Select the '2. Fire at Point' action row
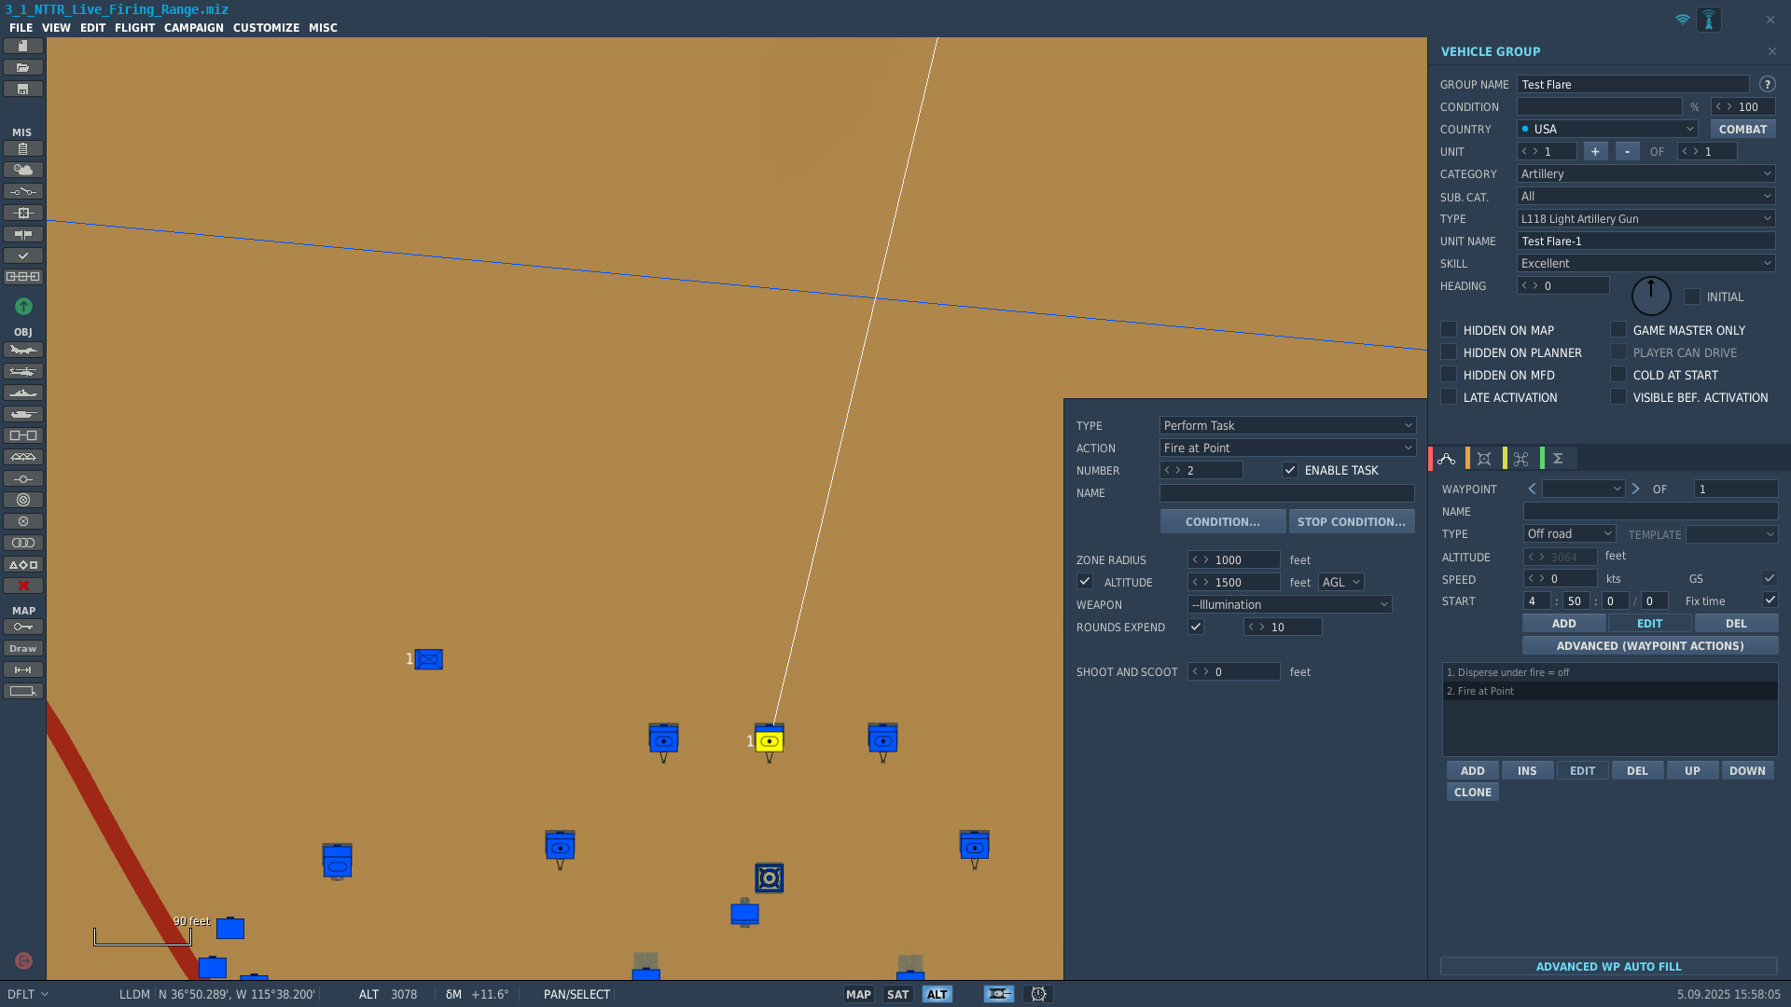The image size is (1791, 1007). click(x=1610, y=691)
